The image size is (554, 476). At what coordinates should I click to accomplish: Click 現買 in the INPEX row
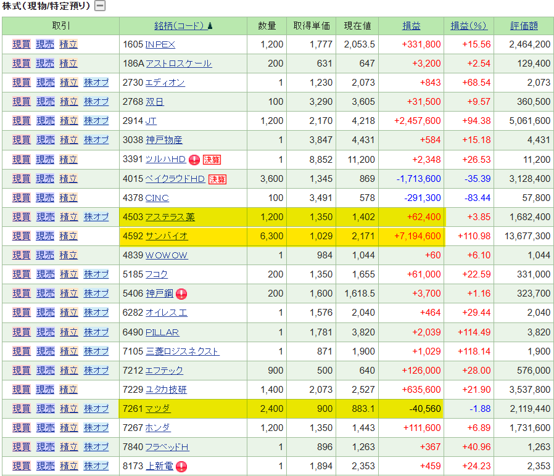pyautogui.click(x=22, y=44)
